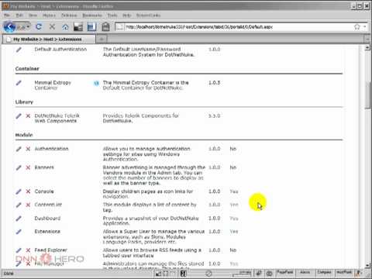Viewport: 372px width, 279px height.
Task: Bookmark this page with the star icon
Action: coord(357,26)
